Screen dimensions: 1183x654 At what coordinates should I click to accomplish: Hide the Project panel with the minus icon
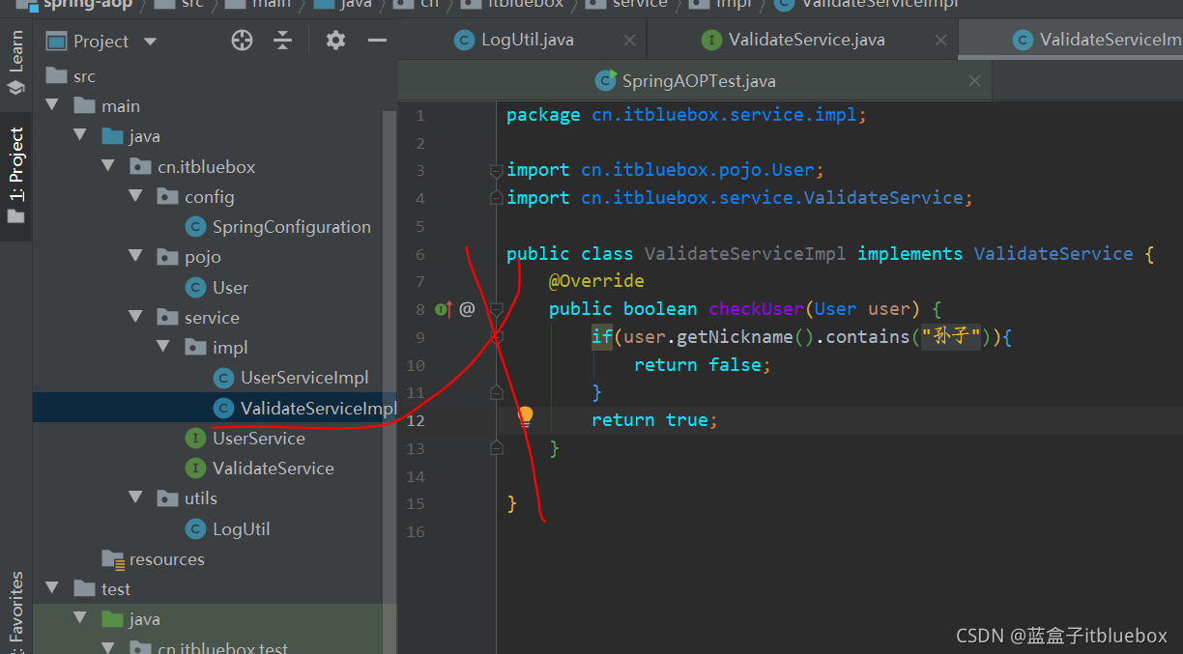[x=378, y=41]
